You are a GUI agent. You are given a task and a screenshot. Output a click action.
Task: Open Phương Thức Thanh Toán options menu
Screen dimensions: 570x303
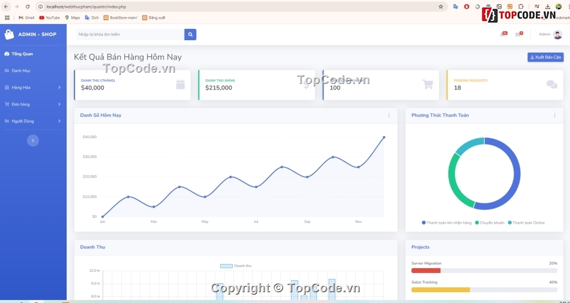tap(555, 116)
